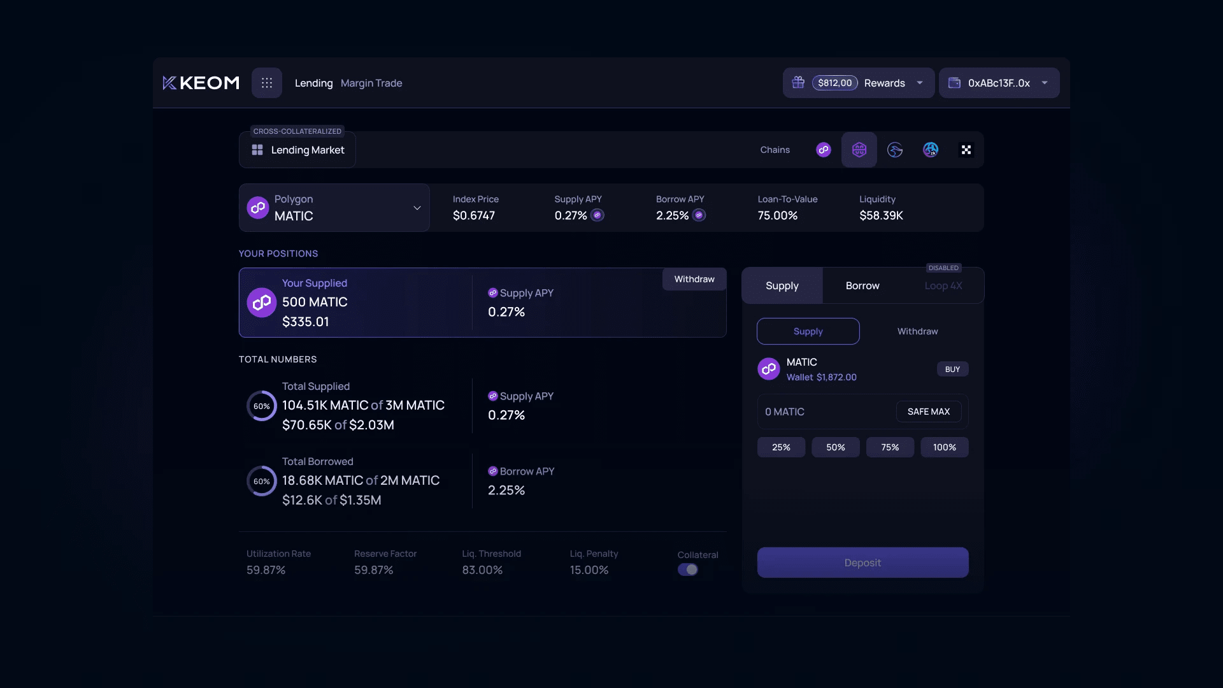Click the Lending Market grid icon
Screen dimensions: 1223x688
[x=257, y=150]
